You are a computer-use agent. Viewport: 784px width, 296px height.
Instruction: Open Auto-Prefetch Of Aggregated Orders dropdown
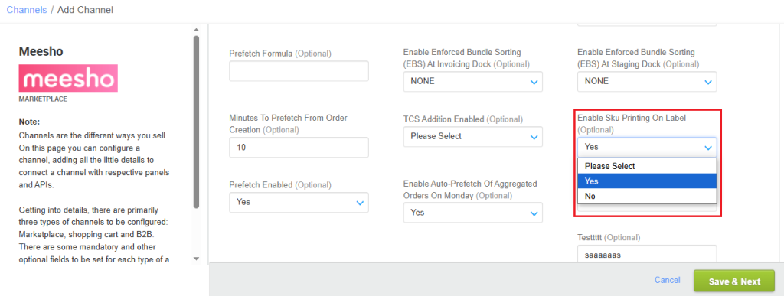[473, 213]
